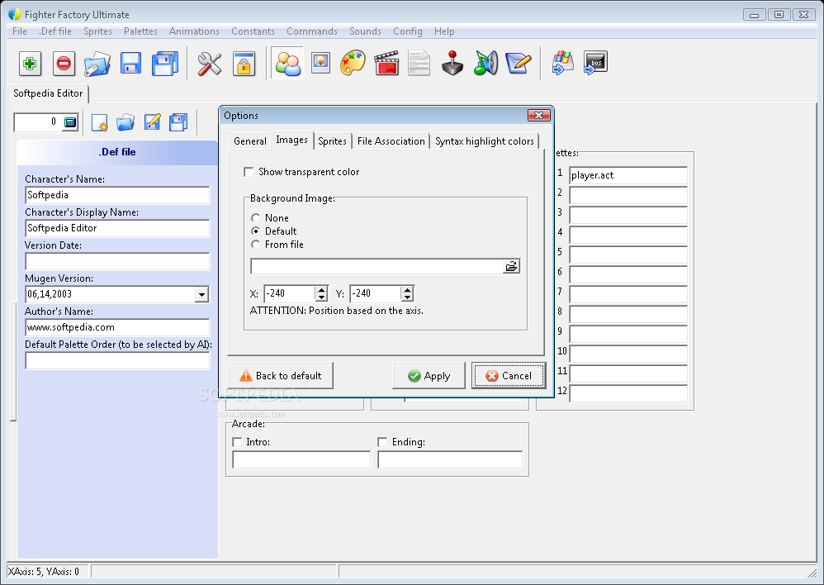Select Default background image radio button
The height and width of the screenshot is (585, 824).
[255, 231]
